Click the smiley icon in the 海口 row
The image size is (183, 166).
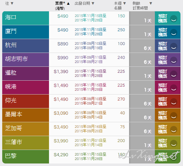(x=174, y=19)
